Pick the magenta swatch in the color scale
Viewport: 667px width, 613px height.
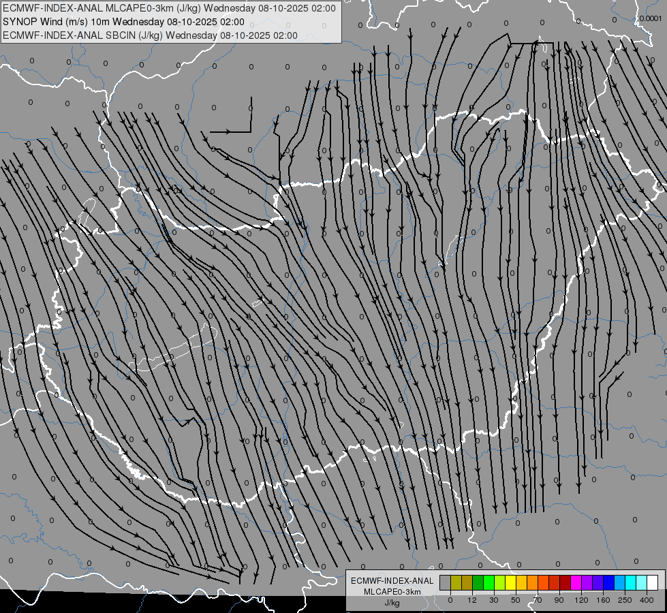pos(576,582)
